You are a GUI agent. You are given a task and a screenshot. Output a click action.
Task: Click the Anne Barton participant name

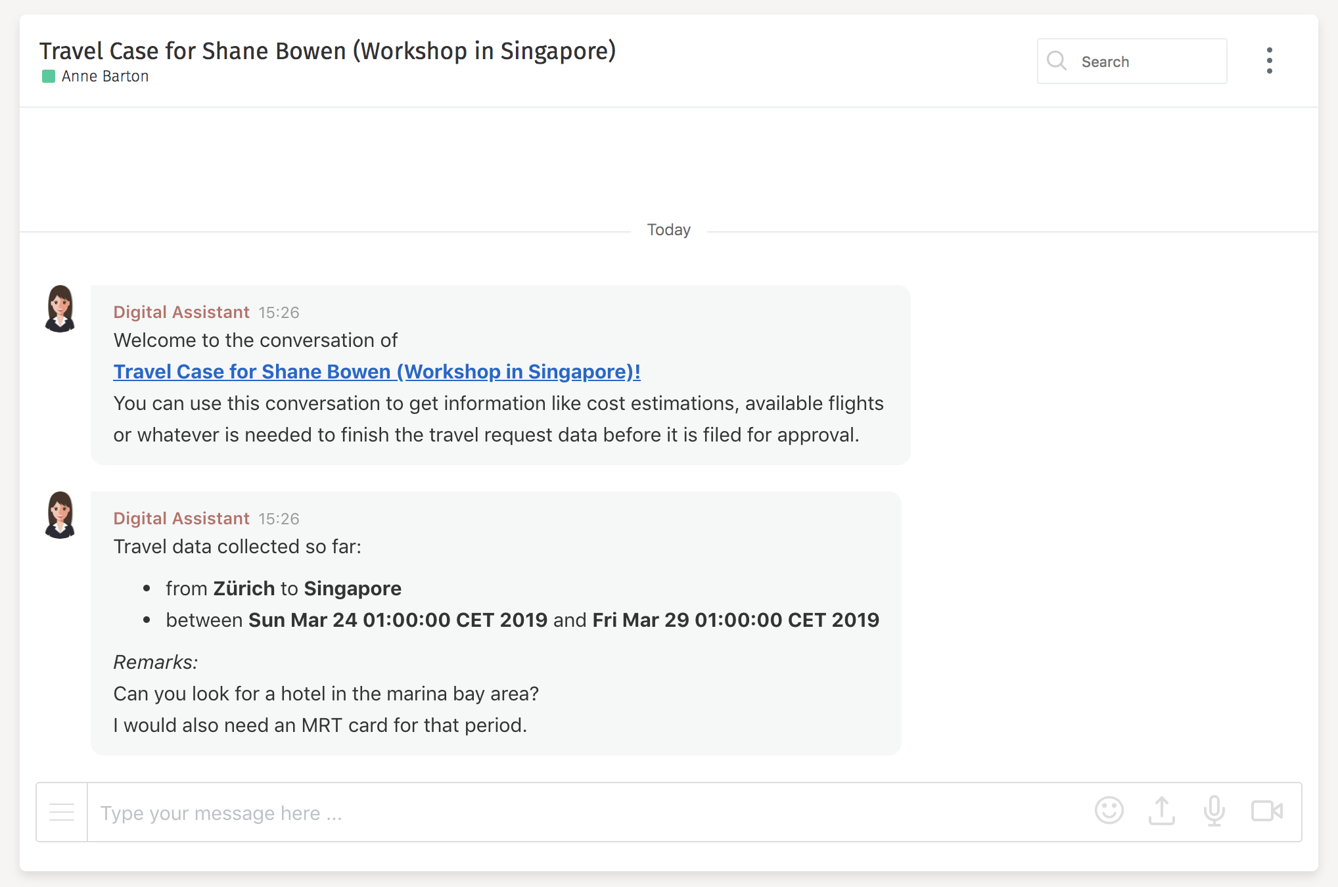[105, 76]
